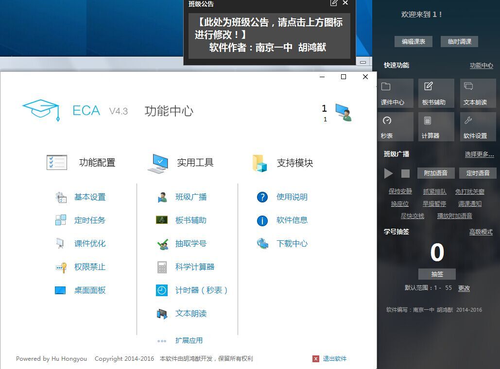500x369 pixels.
Task: Click the 实用工具 computer icon
Action: [x=158, y=164]
